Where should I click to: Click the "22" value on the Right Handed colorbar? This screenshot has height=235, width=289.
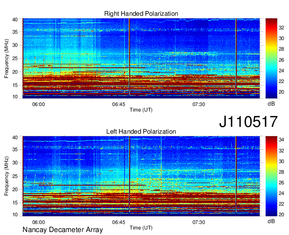click(281, 81)
